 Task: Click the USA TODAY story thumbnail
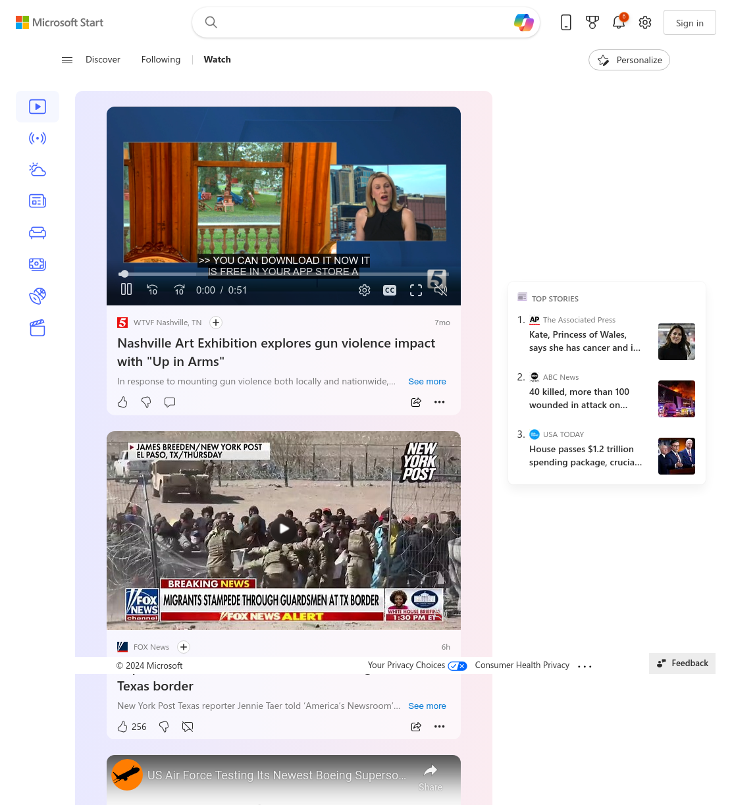(x=677, y=456)
